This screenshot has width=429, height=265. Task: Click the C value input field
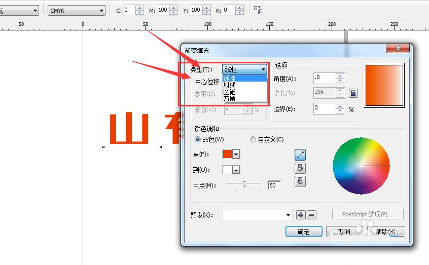coord(129,10)
